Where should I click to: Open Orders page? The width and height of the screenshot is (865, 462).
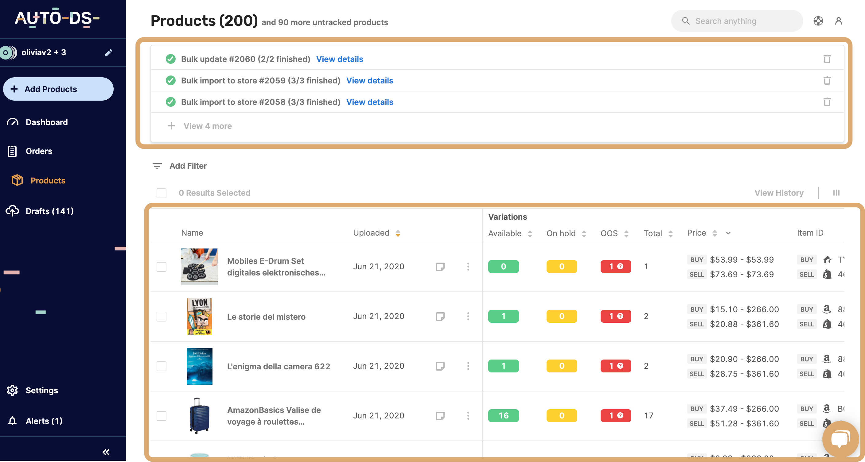click(29, 151)
